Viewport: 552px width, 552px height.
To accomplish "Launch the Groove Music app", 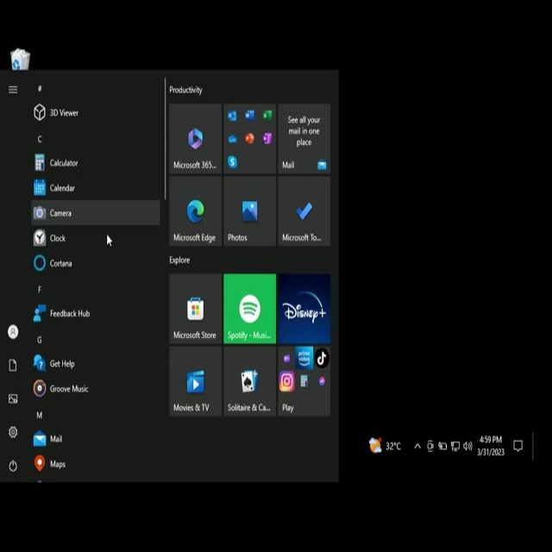I will point(68,389).
